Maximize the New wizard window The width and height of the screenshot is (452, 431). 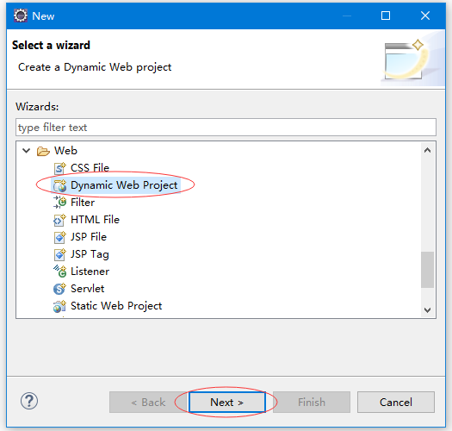386,16
